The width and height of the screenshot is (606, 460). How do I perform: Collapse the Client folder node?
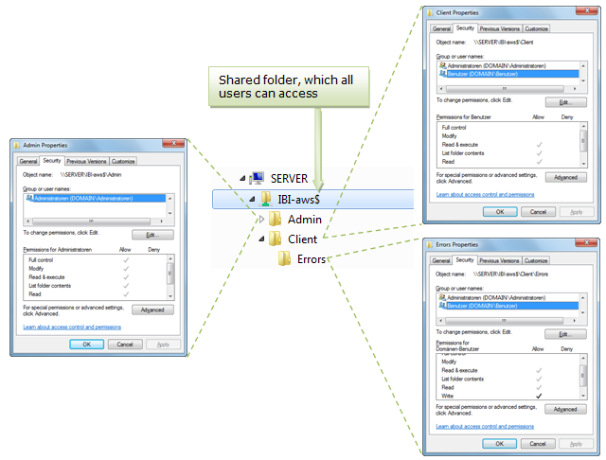coord(262,239)
